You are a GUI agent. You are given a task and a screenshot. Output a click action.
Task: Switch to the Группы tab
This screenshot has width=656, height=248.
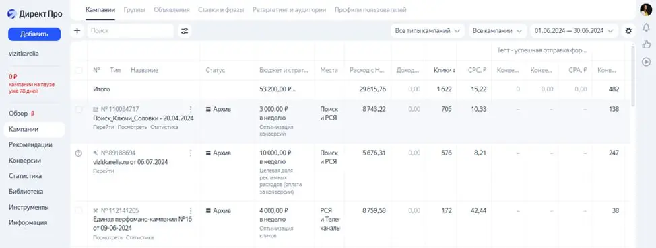[134, 9]
